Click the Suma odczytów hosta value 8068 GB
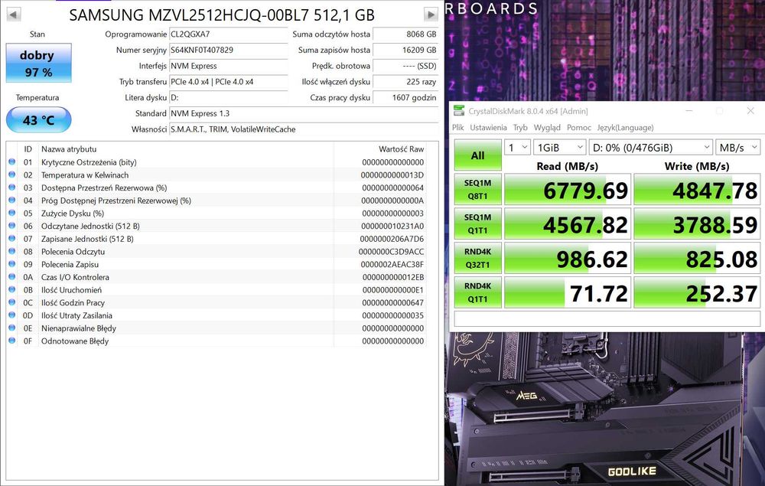The image size is (765, 486). click(x=405, y=34)
